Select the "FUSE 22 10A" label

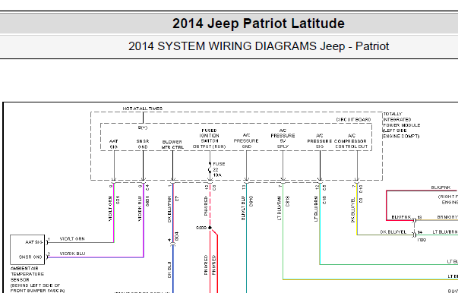[219, 169]
